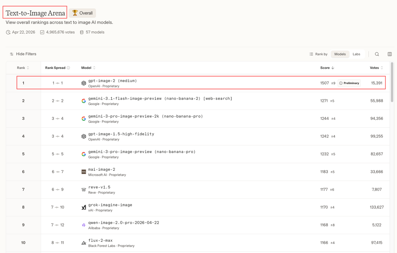Open qwen-image-2.0-pro-2026-04-22 model name
The height and width of the screenshot is (253, 397).
click(x=124, y=223)
